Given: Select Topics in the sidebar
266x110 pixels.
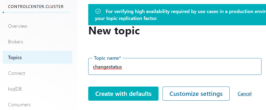Looking at the screenshot, I should coord(37,57).
